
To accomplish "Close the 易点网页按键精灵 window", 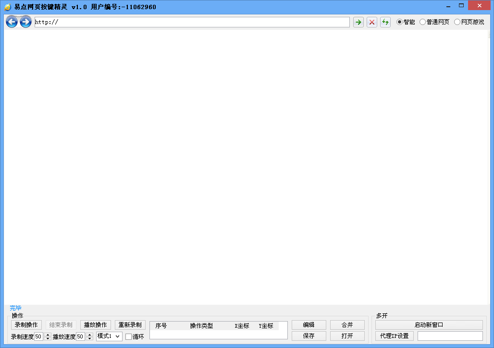I will click(x=479, y=5).
